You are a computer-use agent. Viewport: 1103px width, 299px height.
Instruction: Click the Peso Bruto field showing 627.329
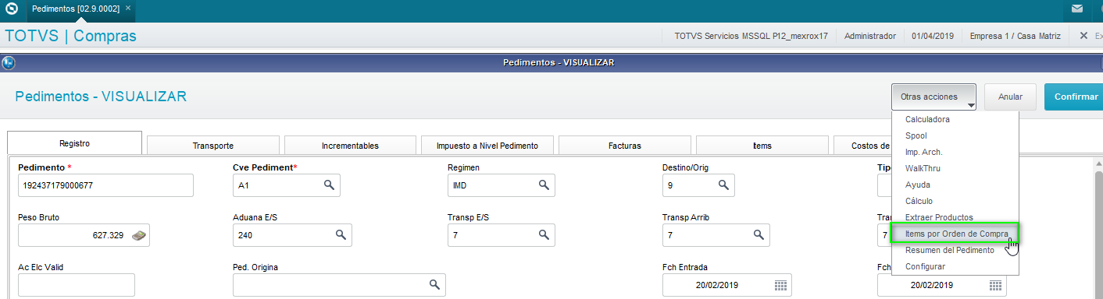[84, 235]
